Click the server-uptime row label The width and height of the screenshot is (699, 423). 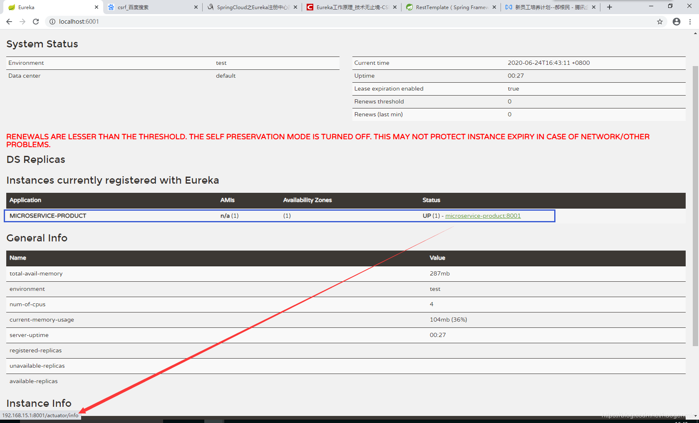click(29, 335)
